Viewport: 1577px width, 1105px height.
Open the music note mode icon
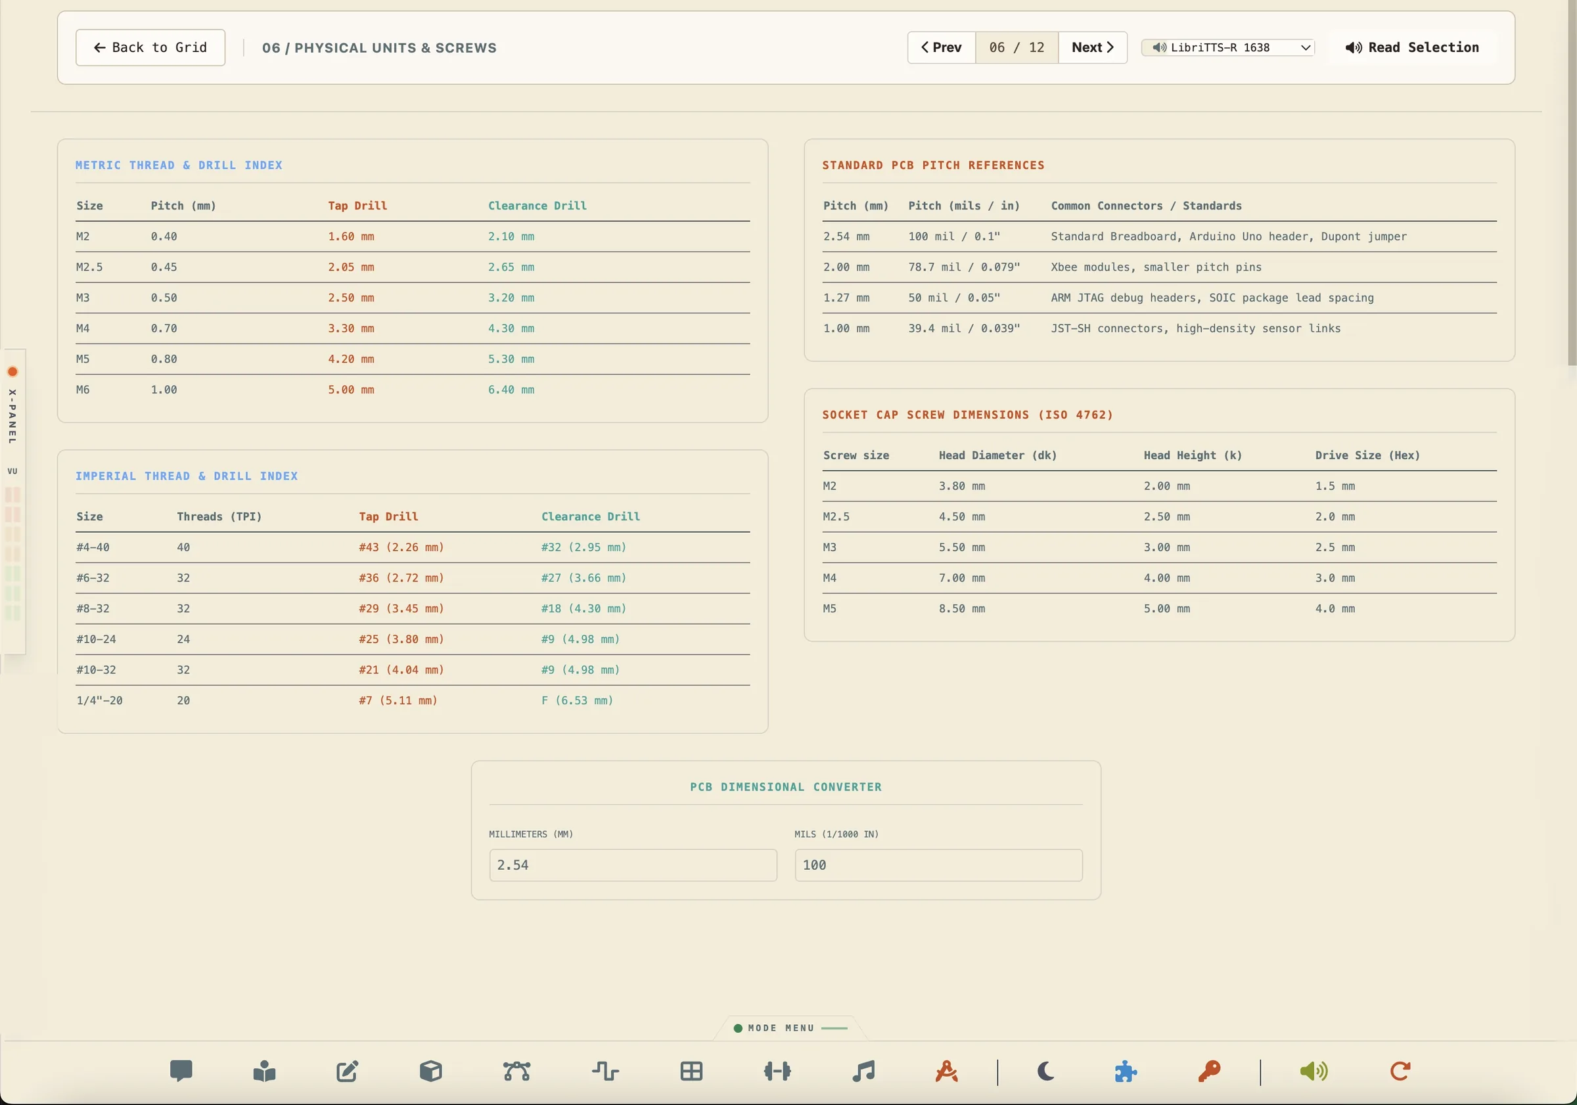tap(863, 1071)
